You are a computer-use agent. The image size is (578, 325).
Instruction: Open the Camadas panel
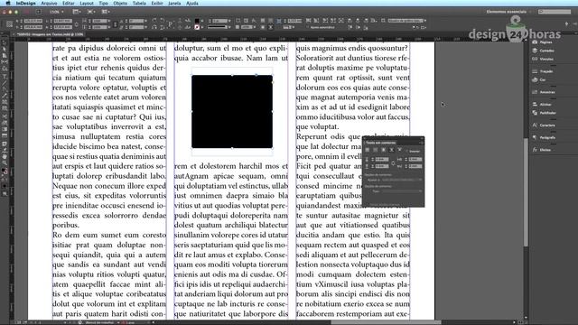pyautogui.click(x=543, y=51)
